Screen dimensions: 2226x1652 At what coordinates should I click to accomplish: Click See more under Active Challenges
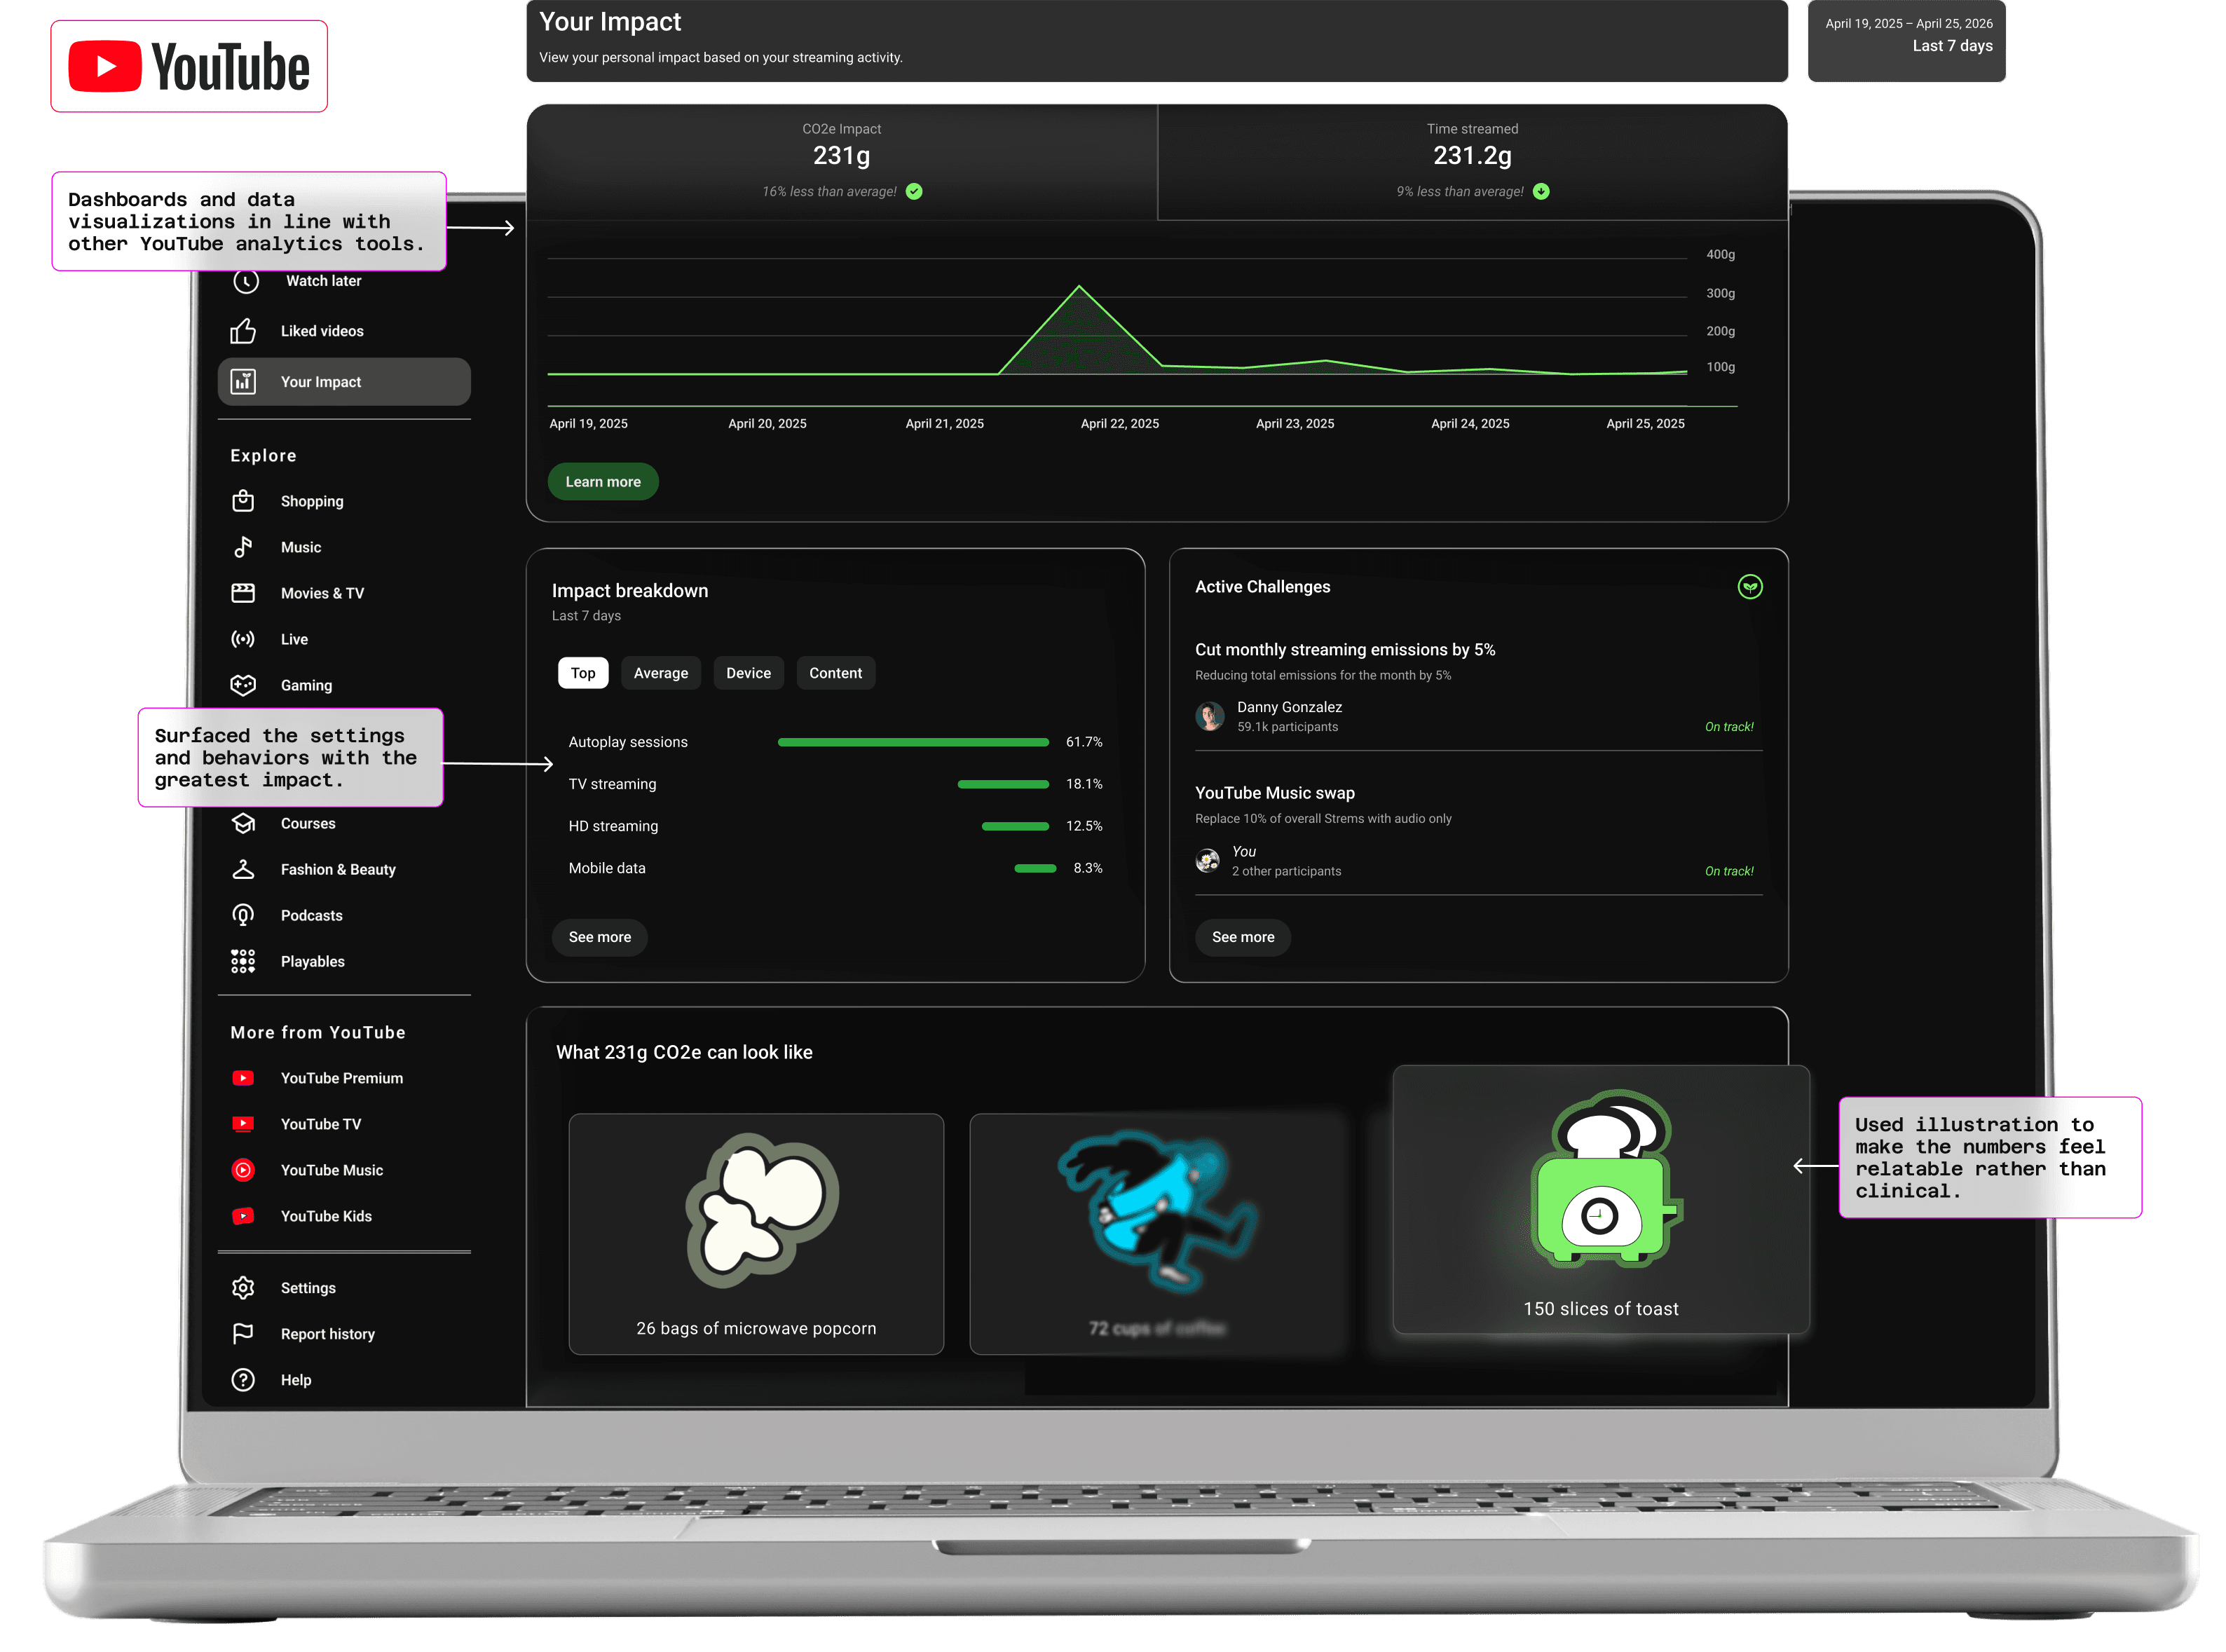[x=1243, y=937]
